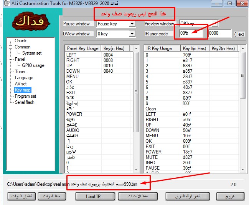
Task: Collapse the Panel tree node
Action: tap(10, 59)
